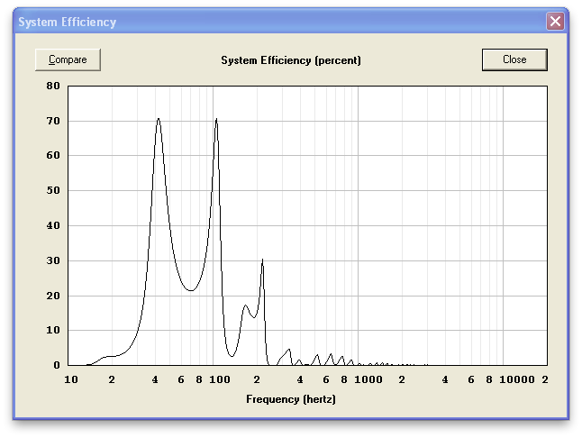Screen dimensions: 582x438
Task: Click the Compare button
Action: [68, 59]
